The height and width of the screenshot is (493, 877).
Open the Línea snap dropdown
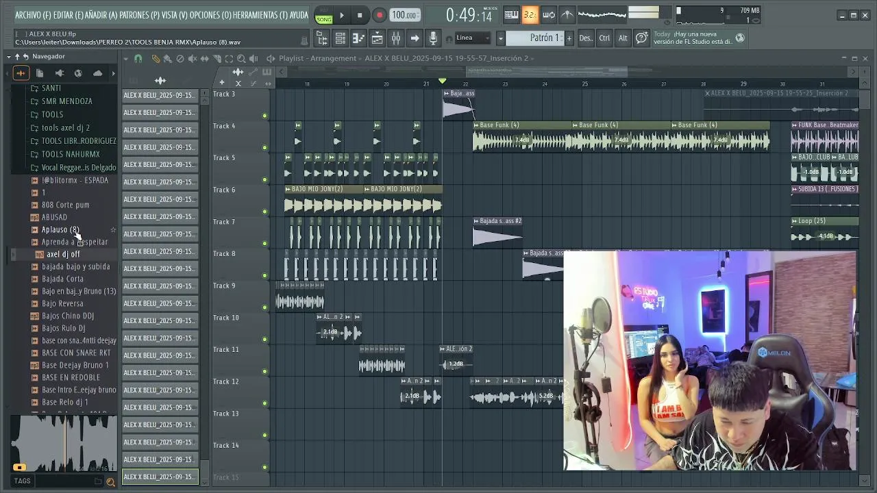tap(473, 38)
